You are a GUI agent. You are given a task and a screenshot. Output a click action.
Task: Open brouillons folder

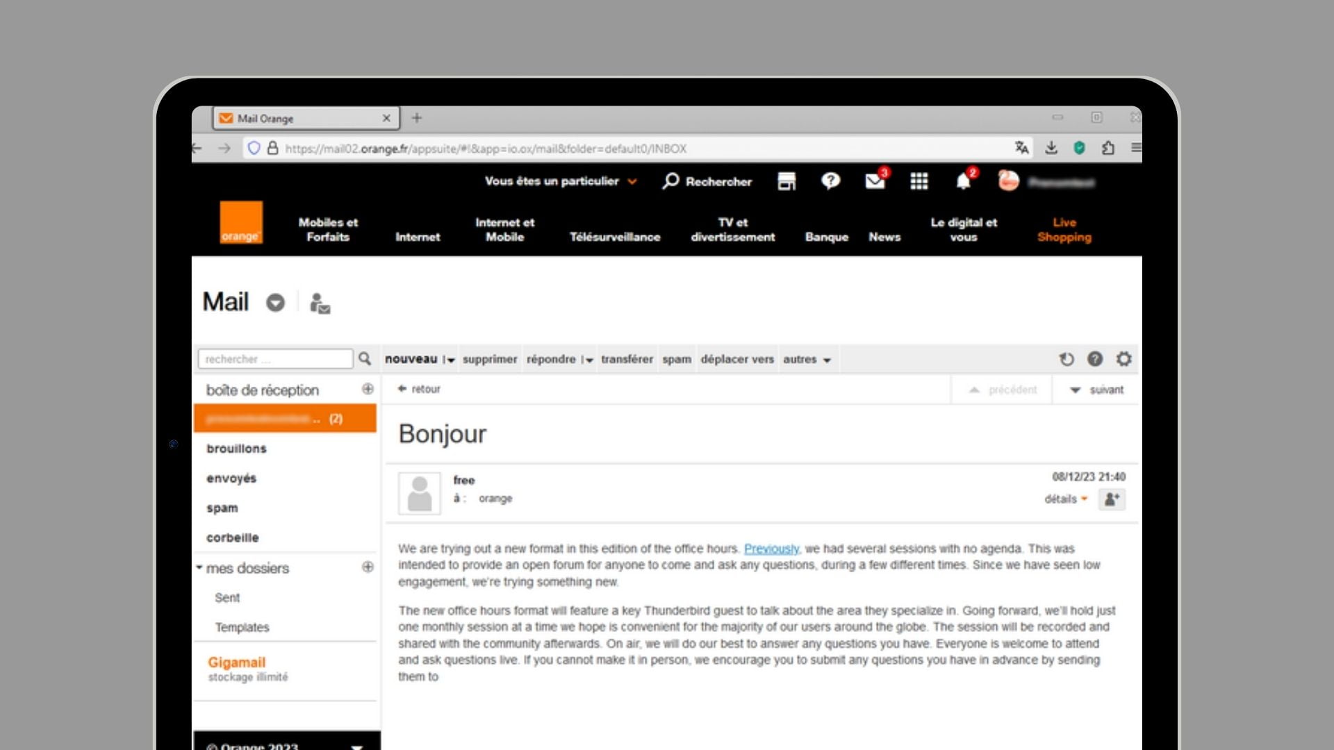[236, 449]
